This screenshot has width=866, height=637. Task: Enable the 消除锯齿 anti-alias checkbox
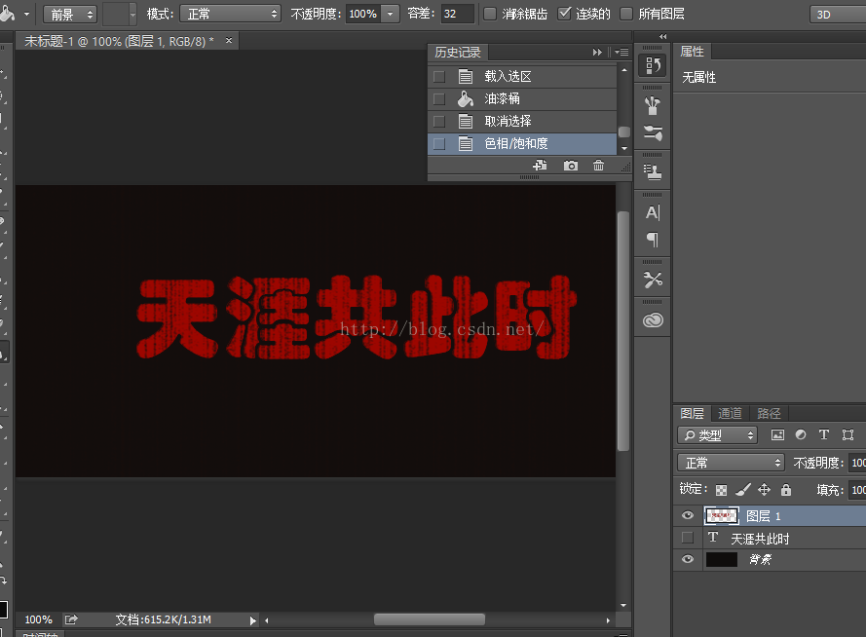tap(490, 14)
